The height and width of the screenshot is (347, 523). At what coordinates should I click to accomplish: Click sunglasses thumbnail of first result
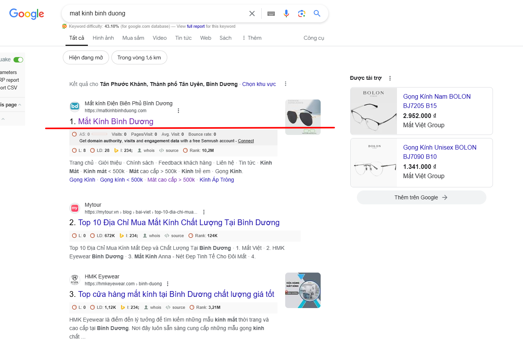click(x=303, y=117)
